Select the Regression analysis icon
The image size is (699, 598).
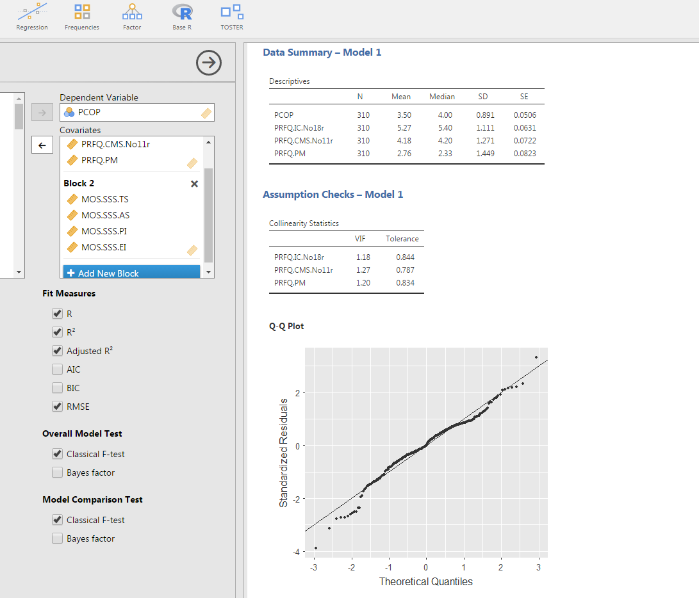point(31,17)
